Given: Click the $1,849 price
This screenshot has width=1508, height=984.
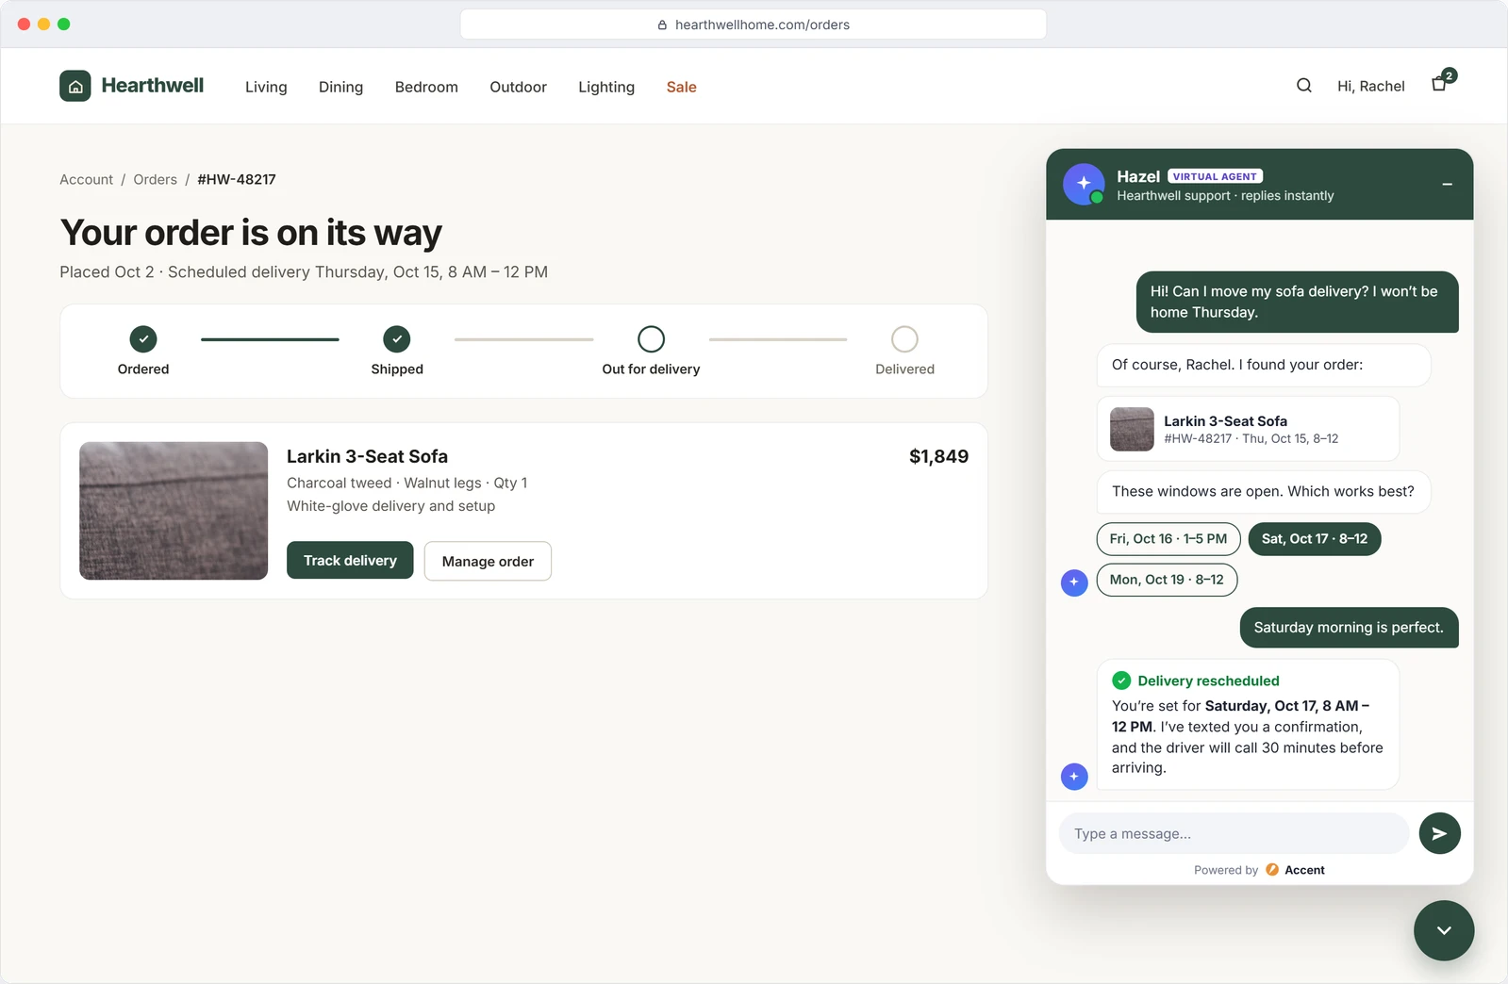Looking at the screenshot, I should click(938, 456).
